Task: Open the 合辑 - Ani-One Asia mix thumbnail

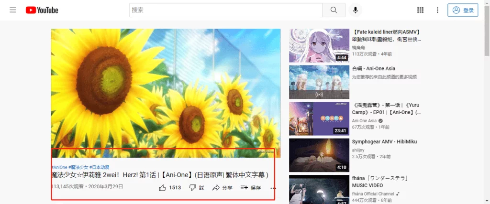Action: coord(319,82)
